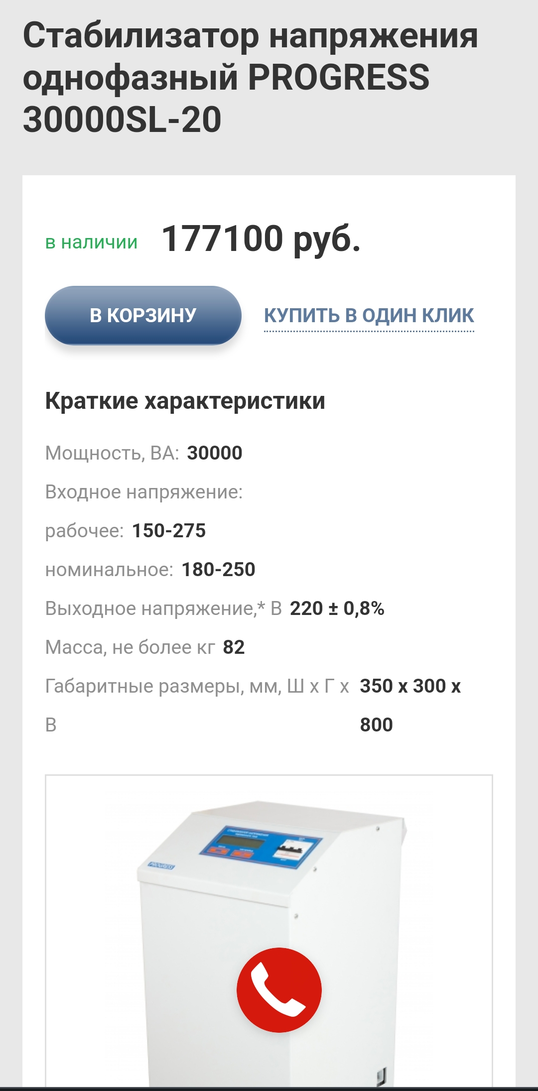Click the working voltage value 150-275

pyautogui.click(x=169, y=531)
